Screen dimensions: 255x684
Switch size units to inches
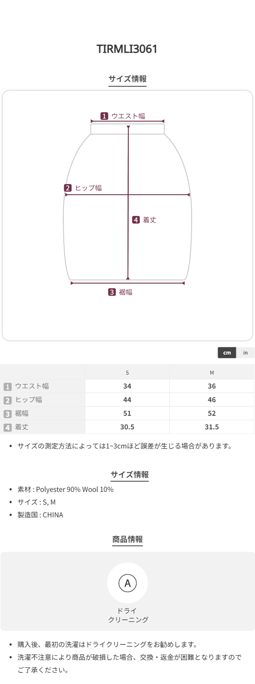tap(245, 353)
